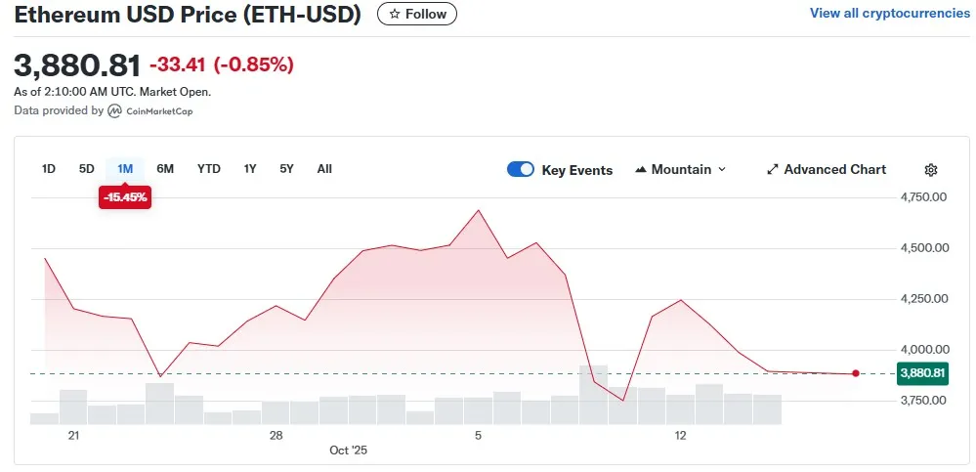976x472 pixels.
Task: Select the 1D time range tab
Action: (49, 168)
